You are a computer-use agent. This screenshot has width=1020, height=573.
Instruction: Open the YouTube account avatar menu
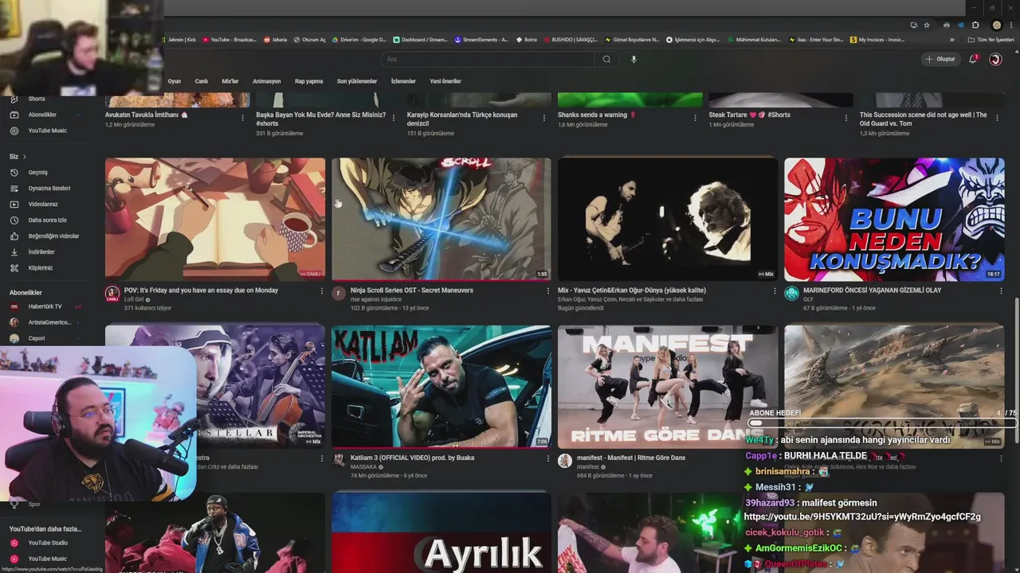995,59
